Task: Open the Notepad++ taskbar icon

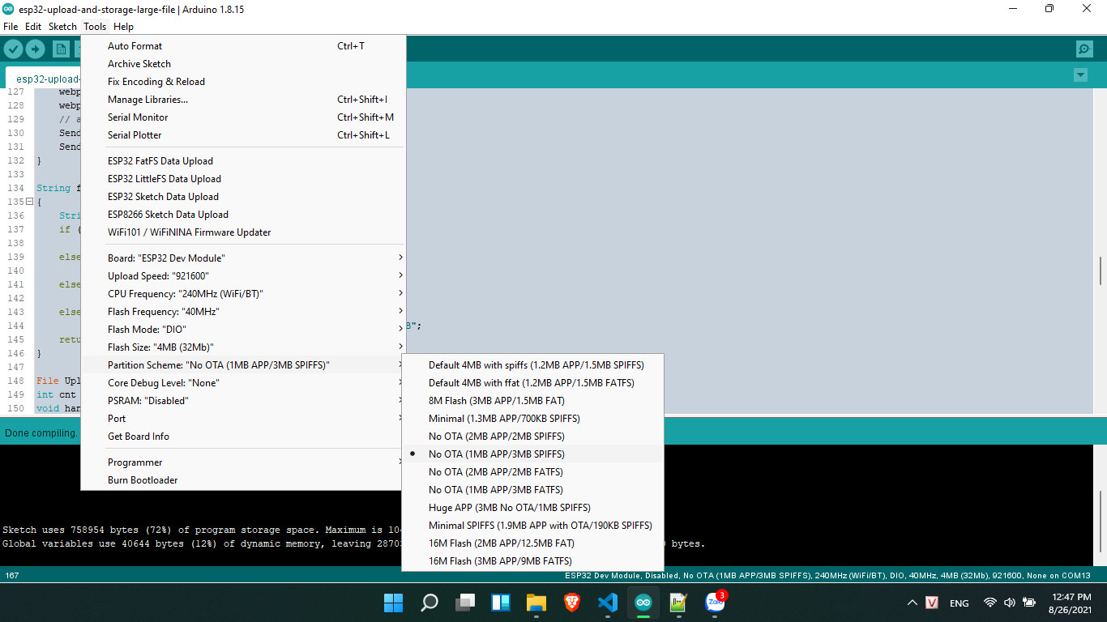Action: coord(678,603)
